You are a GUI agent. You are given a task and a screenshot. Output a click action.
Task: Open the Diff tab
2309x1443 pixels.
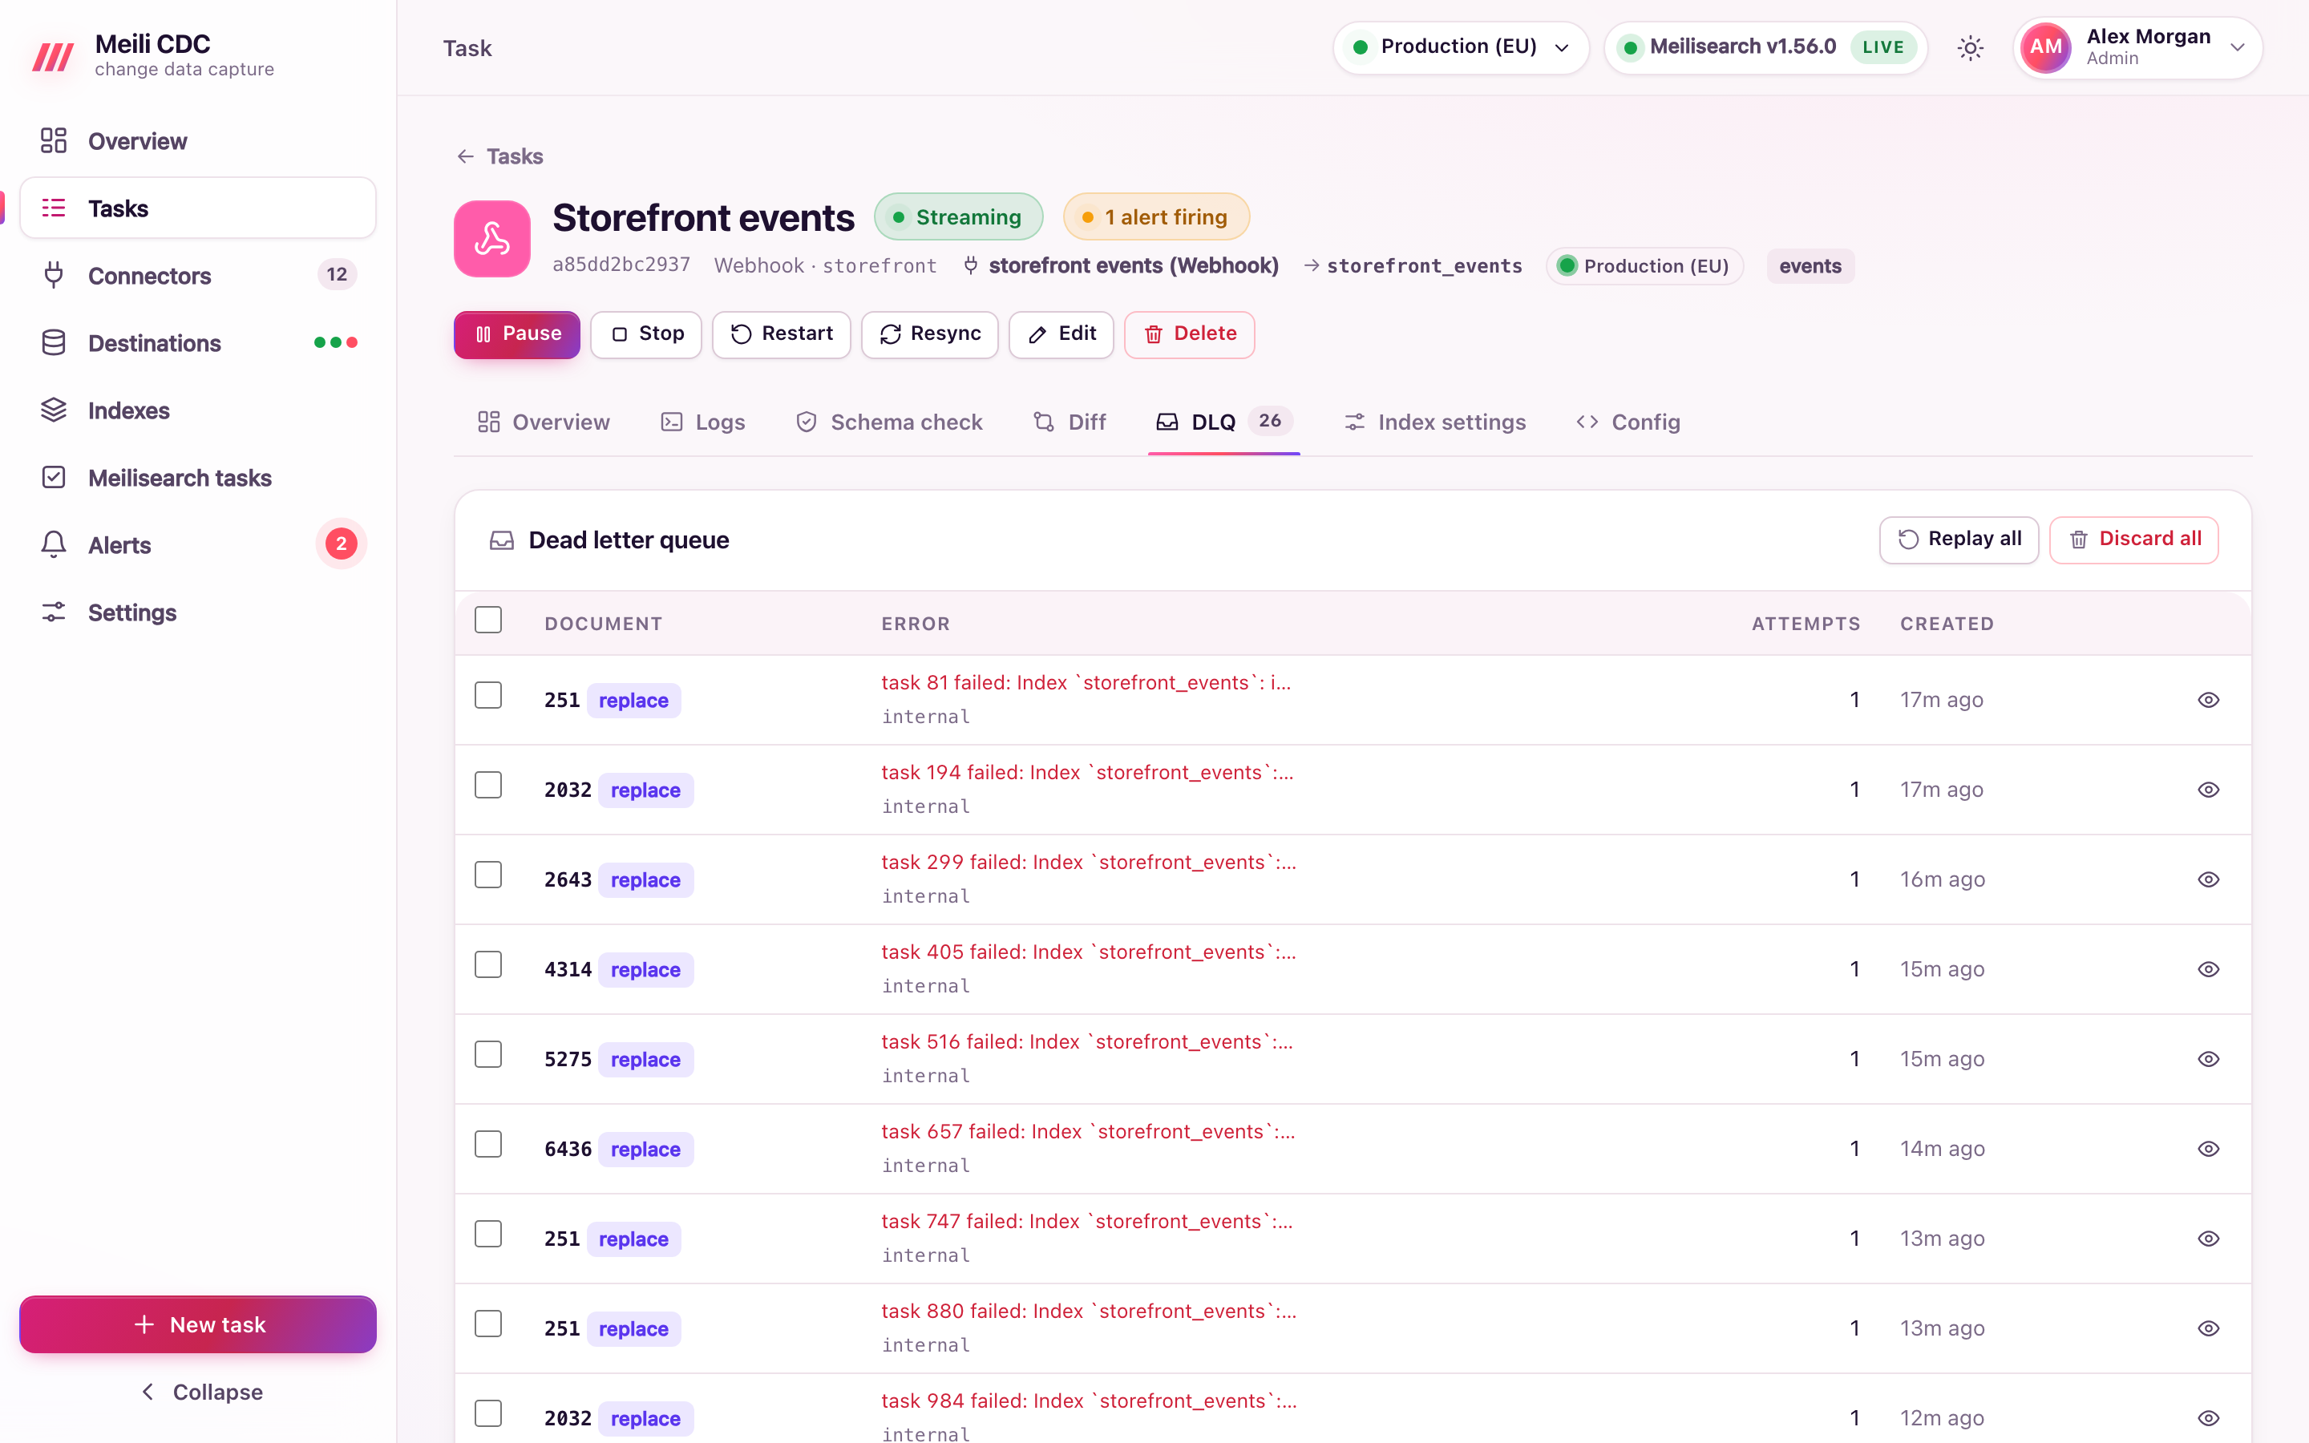point(1070,422)
